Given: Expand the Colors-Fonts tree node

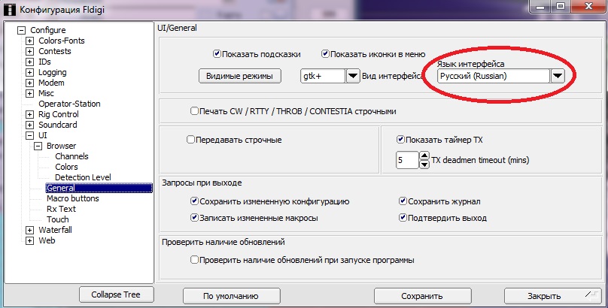Looking at the screenshot, I should pos(30,41).
